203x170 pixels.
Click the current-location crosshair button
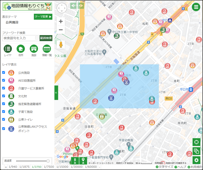(196, 142)
